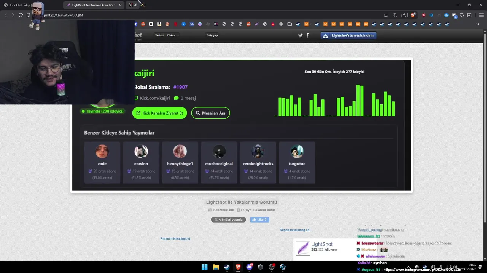This screenshot has height=273, width=487.
Task: Click the LightShot 383,483 followers ad logo
Action: click(303, 248)
